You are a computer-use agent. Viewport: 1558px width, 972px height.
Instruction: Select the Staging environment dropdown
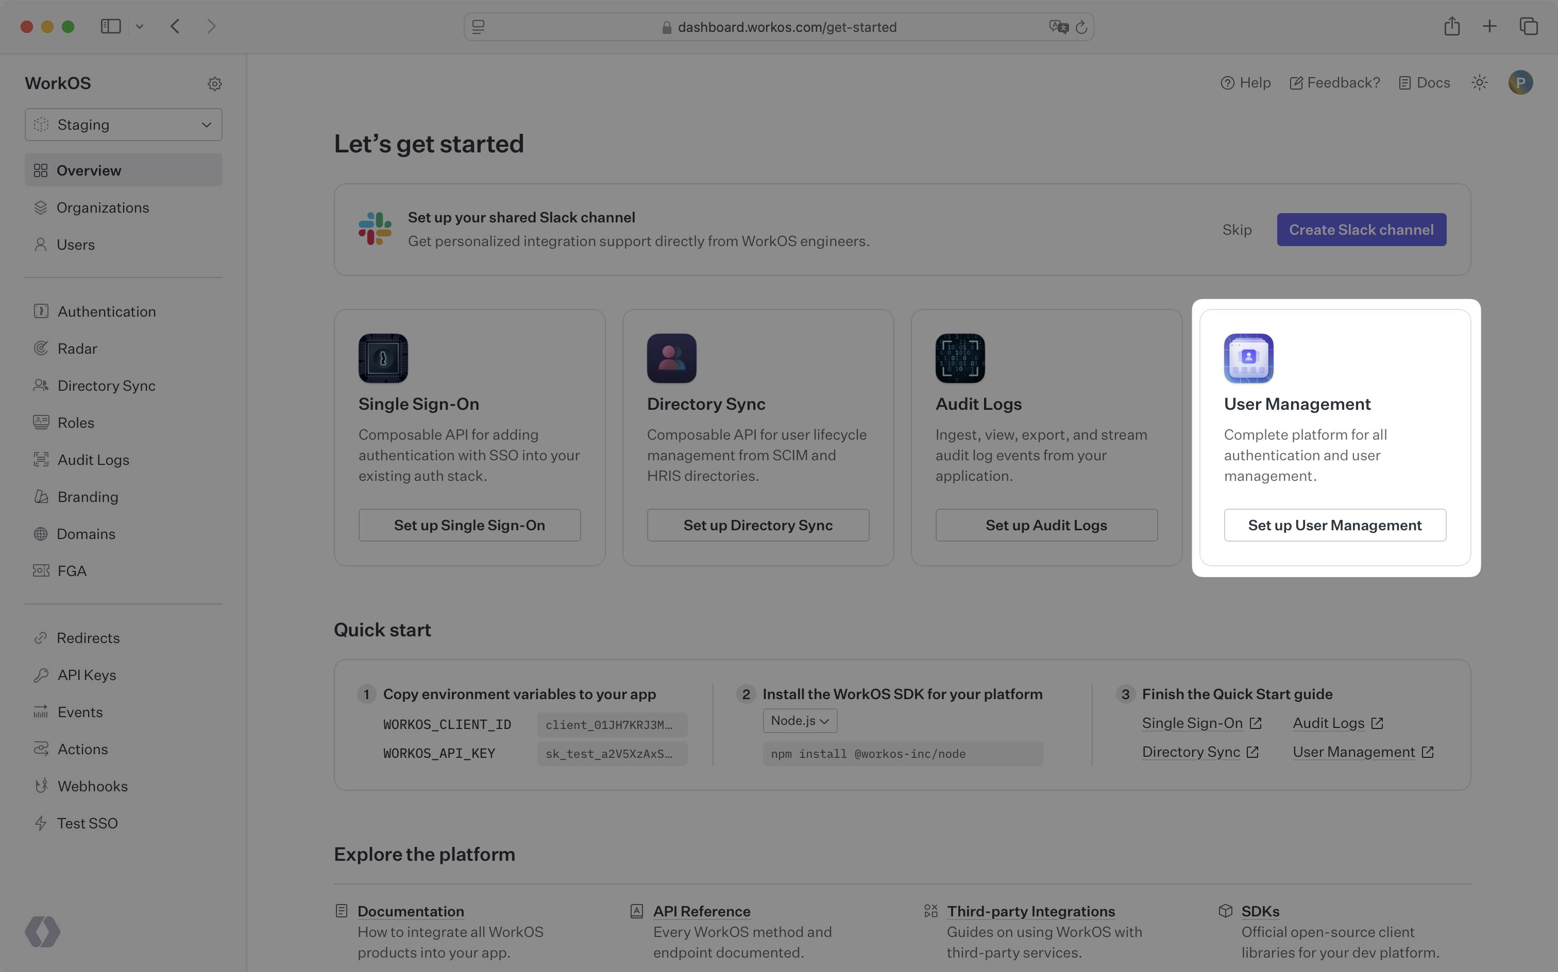pyautogui.click(x=122, y=123)
